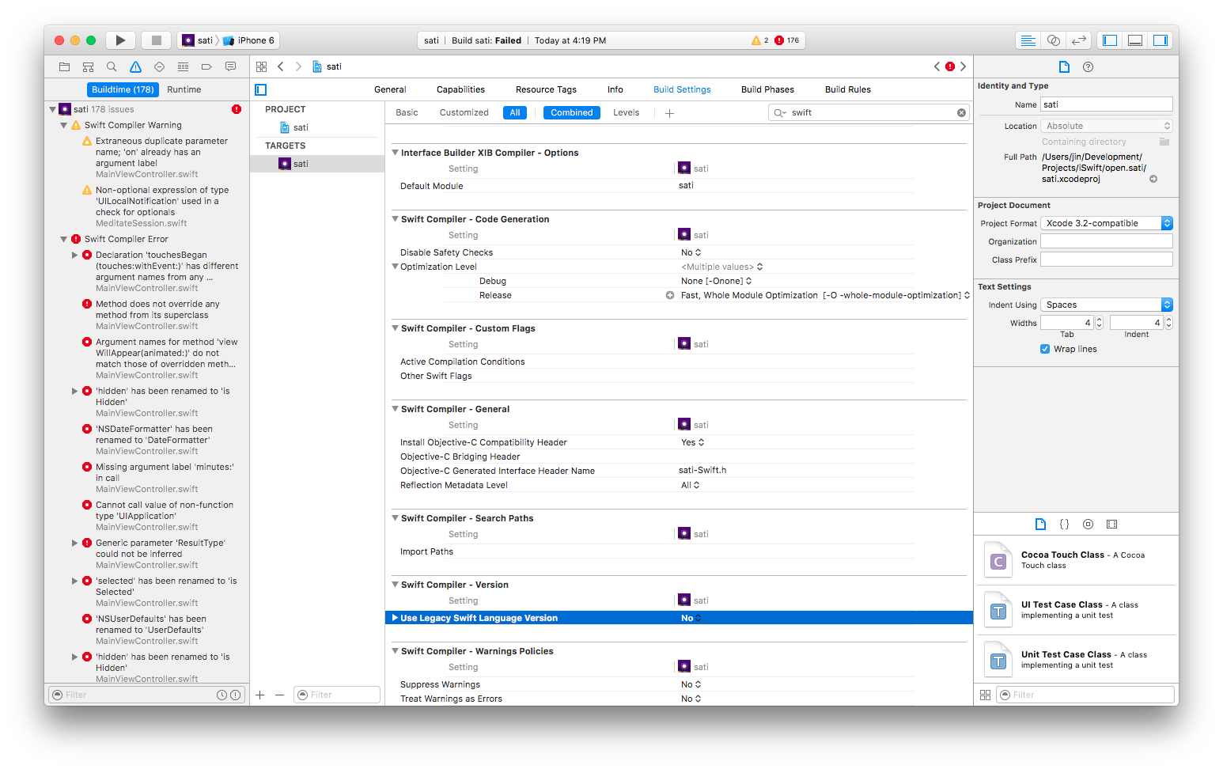Select the Issue navigator warning icon
The height and width of the screenshot is (769, 1223).
[135, 66]
